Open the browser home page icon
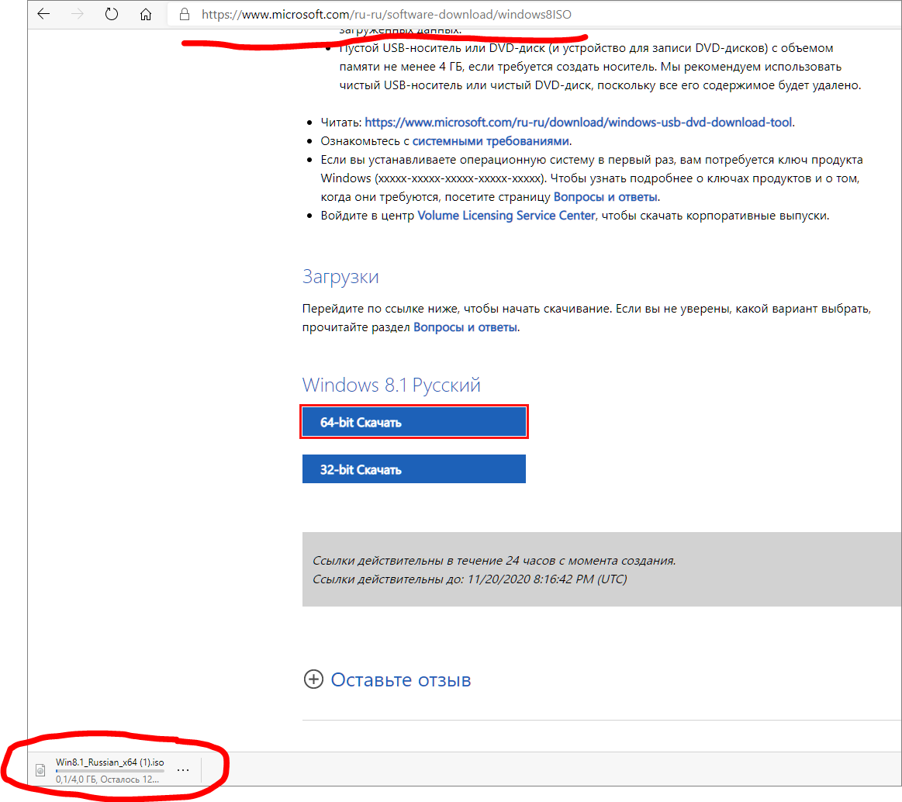This screenshot has height=802, width=902. [x=146, y=15]
